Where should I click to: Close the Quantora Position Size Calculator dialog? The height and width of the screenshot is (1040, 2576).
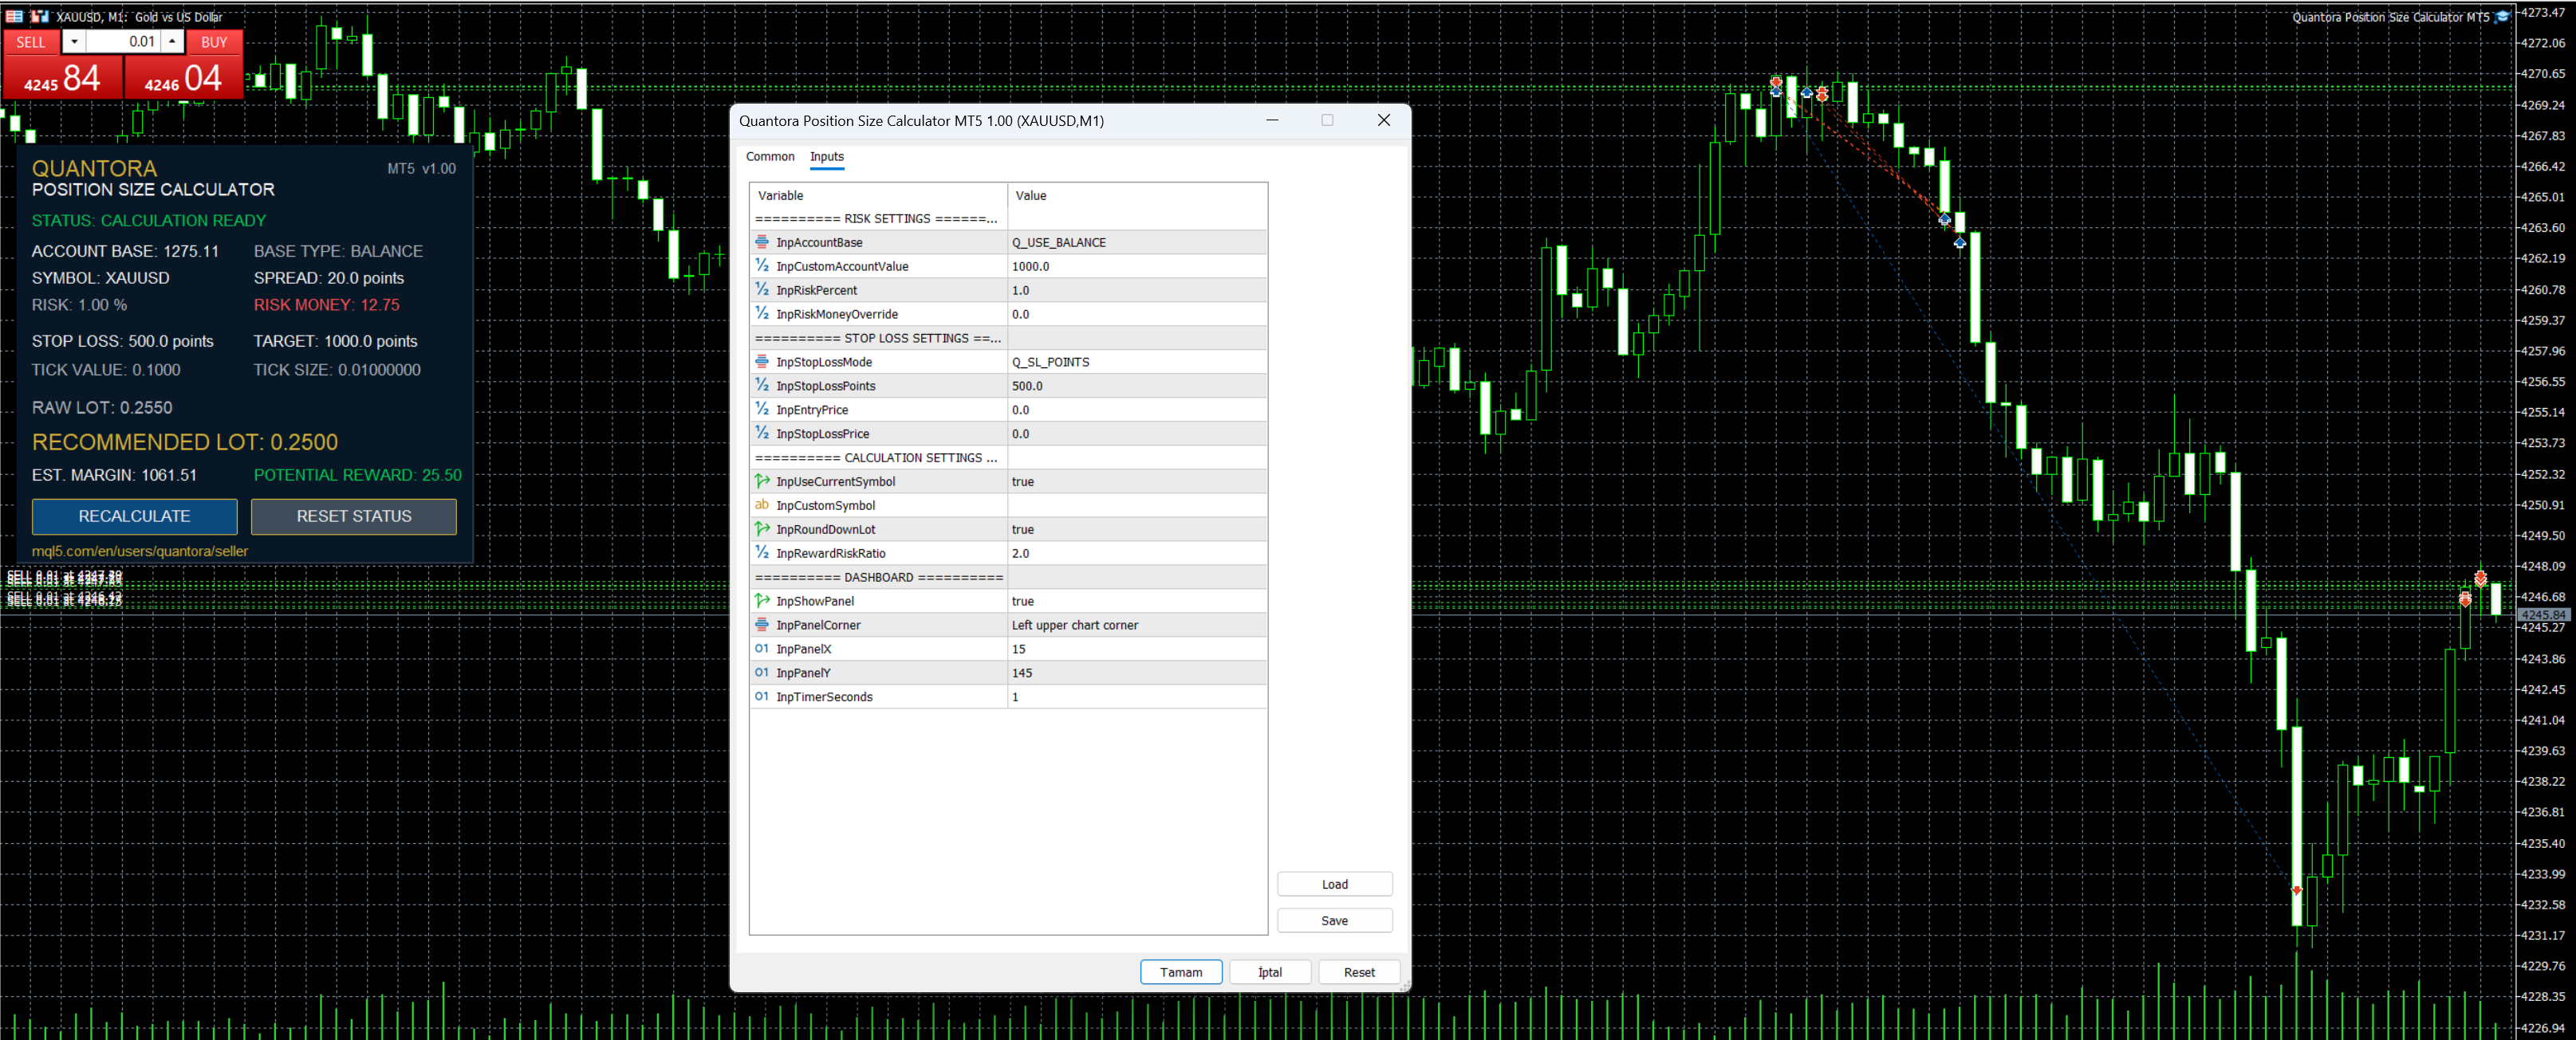pos(1384,120)
